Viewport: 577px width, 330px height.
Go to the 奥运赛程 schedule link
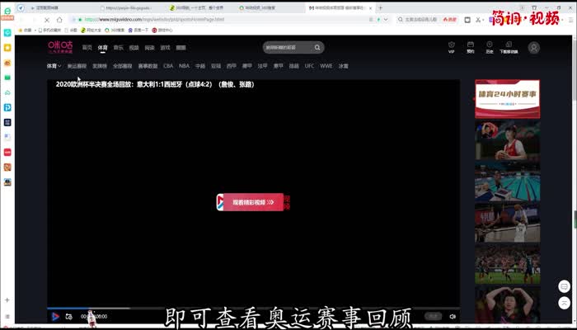click(77, 66)
